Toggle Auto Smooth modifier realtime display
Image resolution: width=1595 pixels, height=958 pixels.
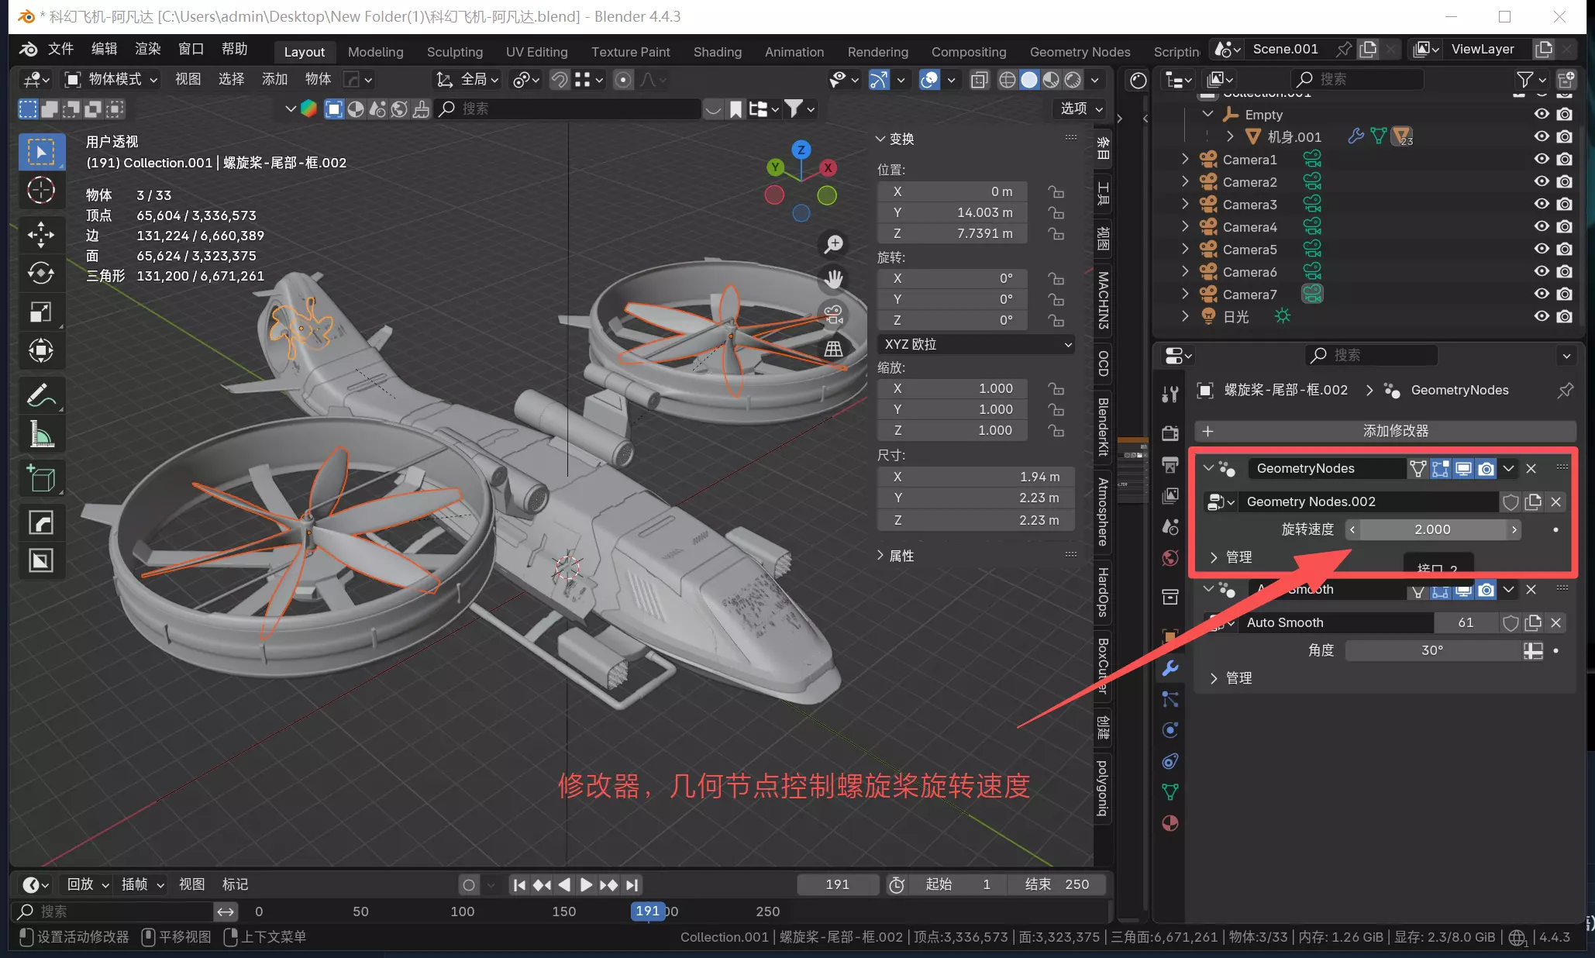1463,591
